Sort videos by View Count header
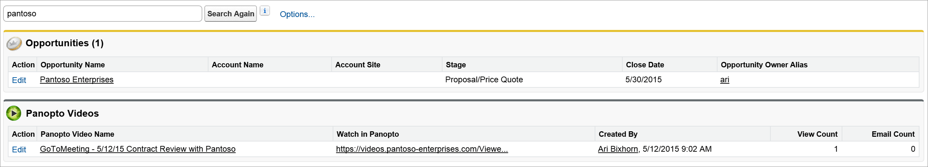The width and height of the screenshot is (928, 167). [x=817, y=134]
